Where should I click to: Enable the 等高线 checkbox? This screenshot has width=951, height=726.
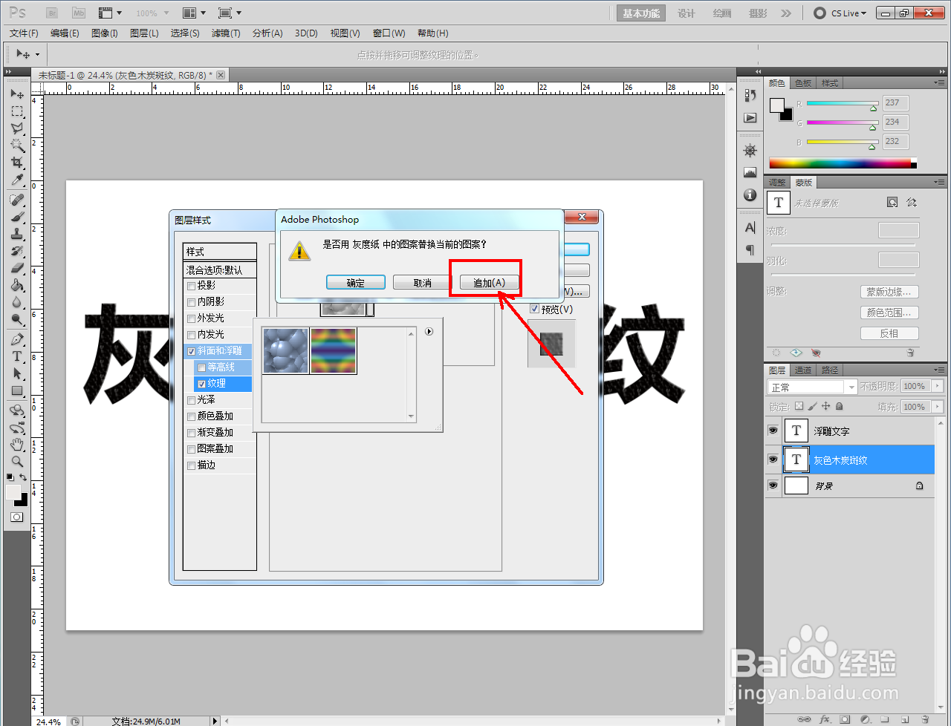(x=201, y=367)
